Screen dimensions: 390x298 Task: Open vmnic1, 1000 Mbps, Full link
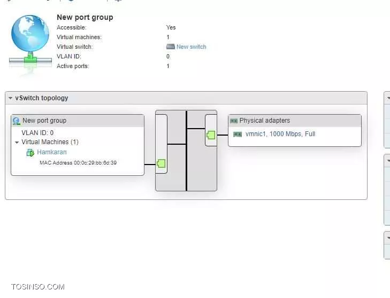(x=280, y=135)
